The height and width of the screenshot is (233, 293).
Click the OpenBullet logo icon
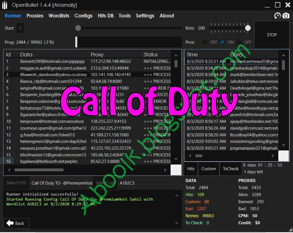click(5, 5)
